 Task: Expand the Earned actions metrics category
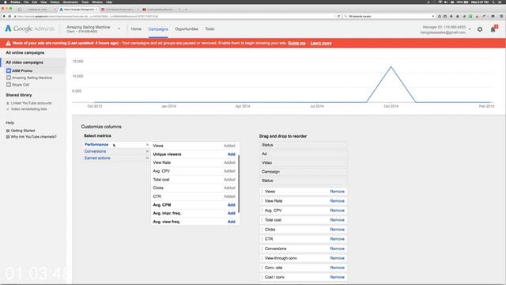(116, 158)
